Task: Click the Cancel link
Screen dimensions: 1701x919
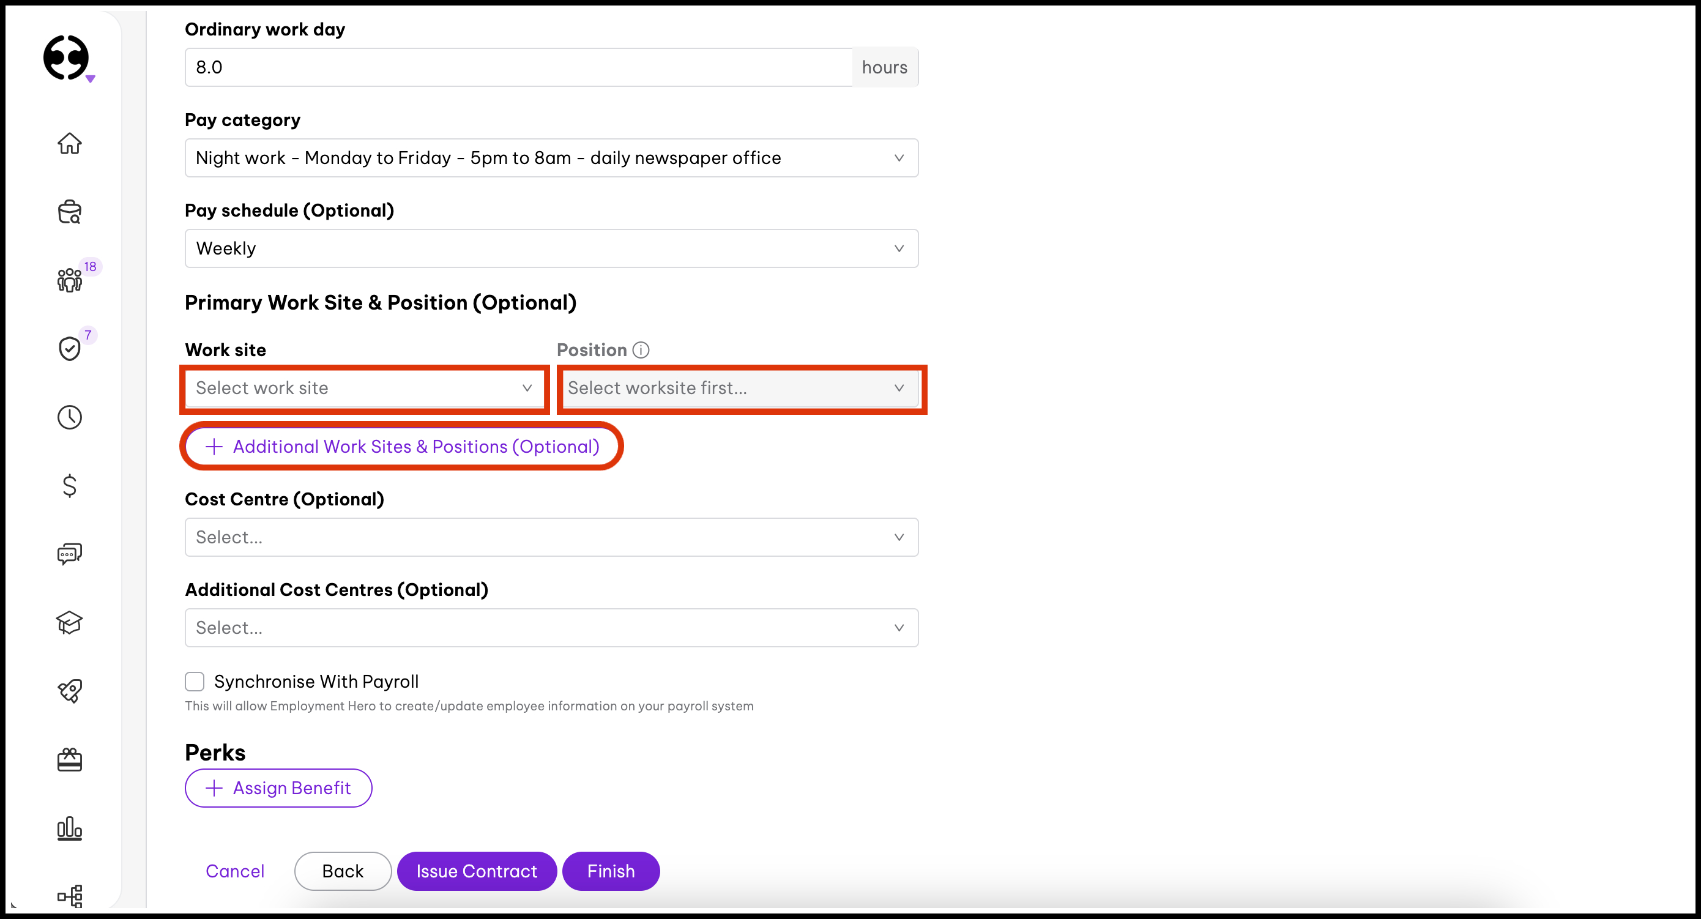Action: tap(235, 871)
